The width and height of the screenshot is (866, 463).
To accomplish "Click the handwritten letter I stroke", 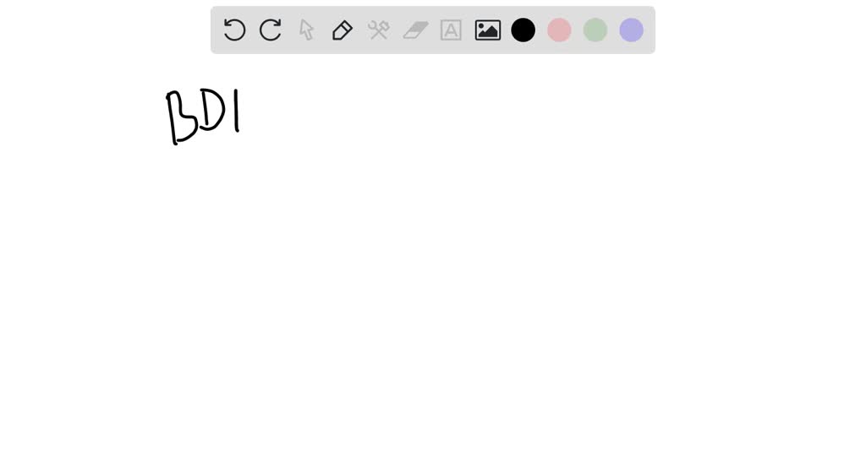I will pos(237,111).
